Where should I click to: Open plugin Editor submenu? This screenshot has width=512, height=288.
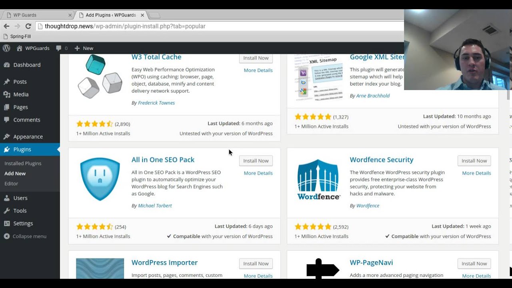pos(11,183)
